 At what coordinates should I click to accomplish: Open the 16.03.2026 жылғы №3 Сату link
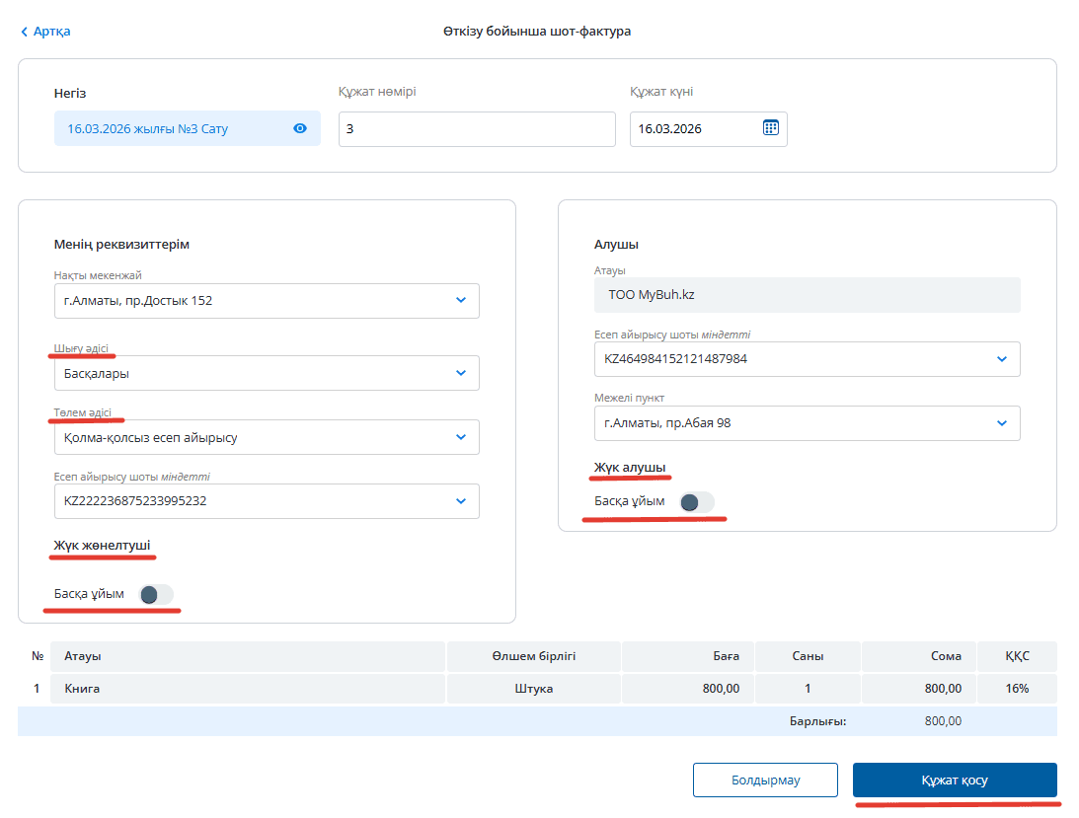click(x=148, y=128)
